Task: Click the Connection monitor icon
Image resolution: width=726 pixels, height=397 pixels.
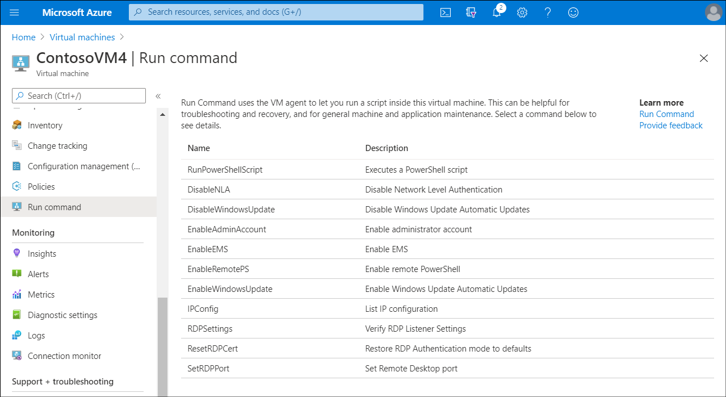Action: tap(17, 356)
